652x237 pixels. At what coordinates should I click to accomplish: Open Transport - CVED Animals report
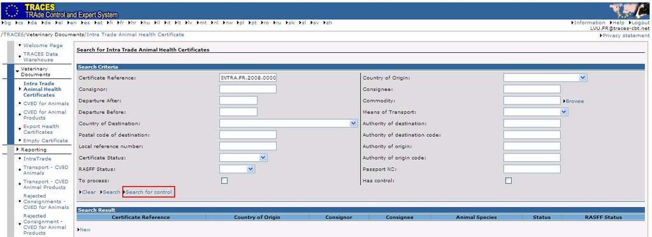tap(46, 170)
